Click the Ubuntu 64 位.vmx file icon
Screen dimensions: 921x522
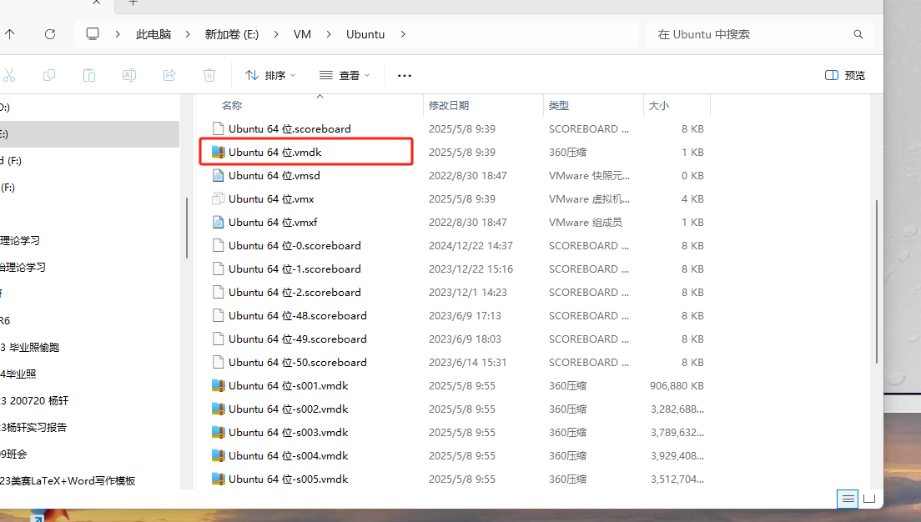218,199
